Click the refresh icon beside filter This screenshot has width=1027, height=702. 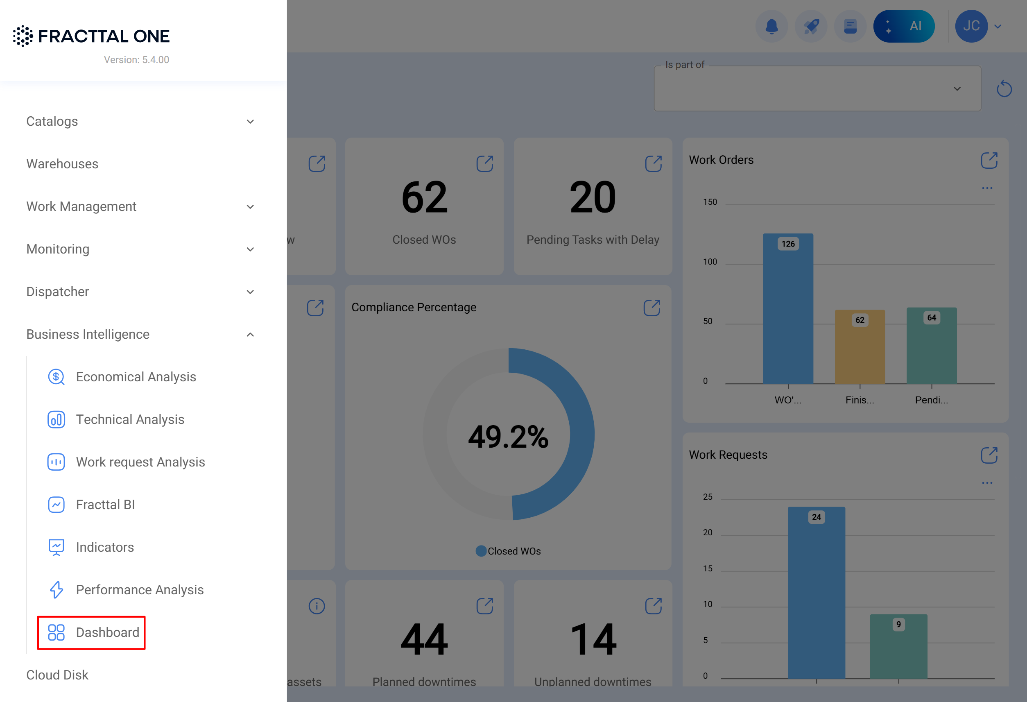[1004, 89]
